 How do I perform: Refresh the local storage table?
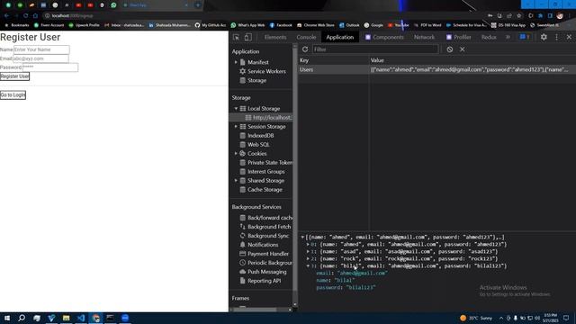pos(305,49)
